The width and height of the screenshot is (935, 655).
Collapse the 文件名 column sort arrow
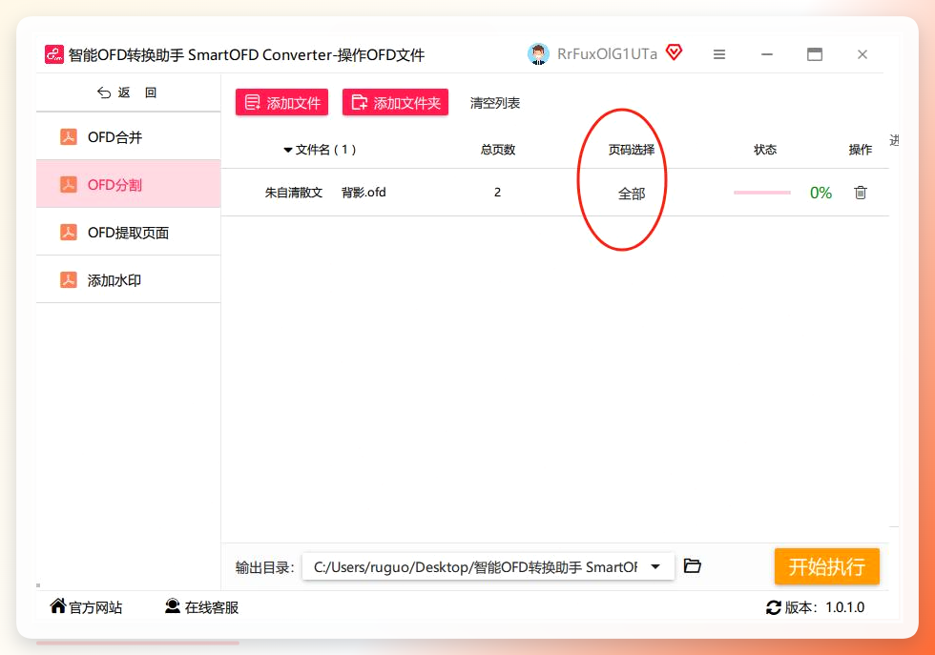(287, 150)
